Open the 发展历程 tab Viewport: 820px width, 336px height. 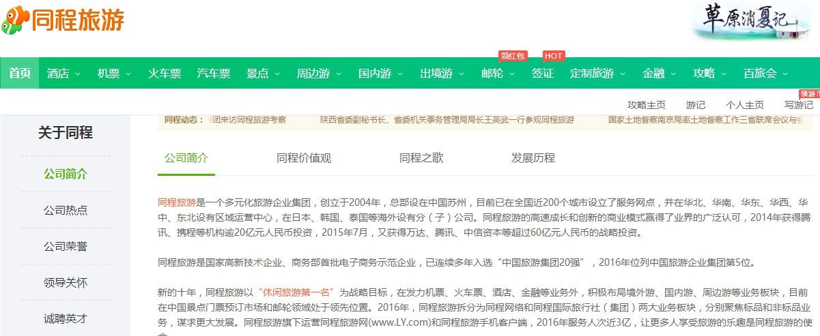tap(533, 158)
